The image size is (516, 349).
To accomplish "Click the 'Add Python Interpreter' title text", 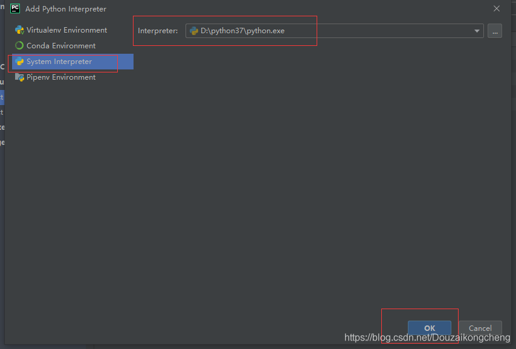I will click(x=65, y=8).
